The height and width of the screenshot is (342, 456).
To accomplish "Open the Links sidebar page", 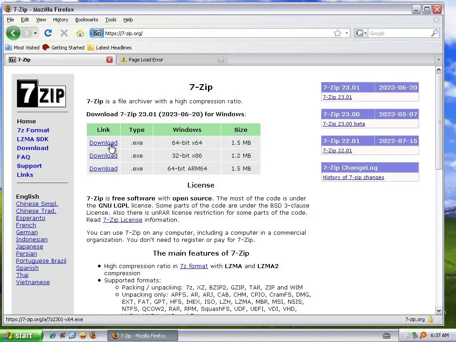I will click(x=25, y=175).
